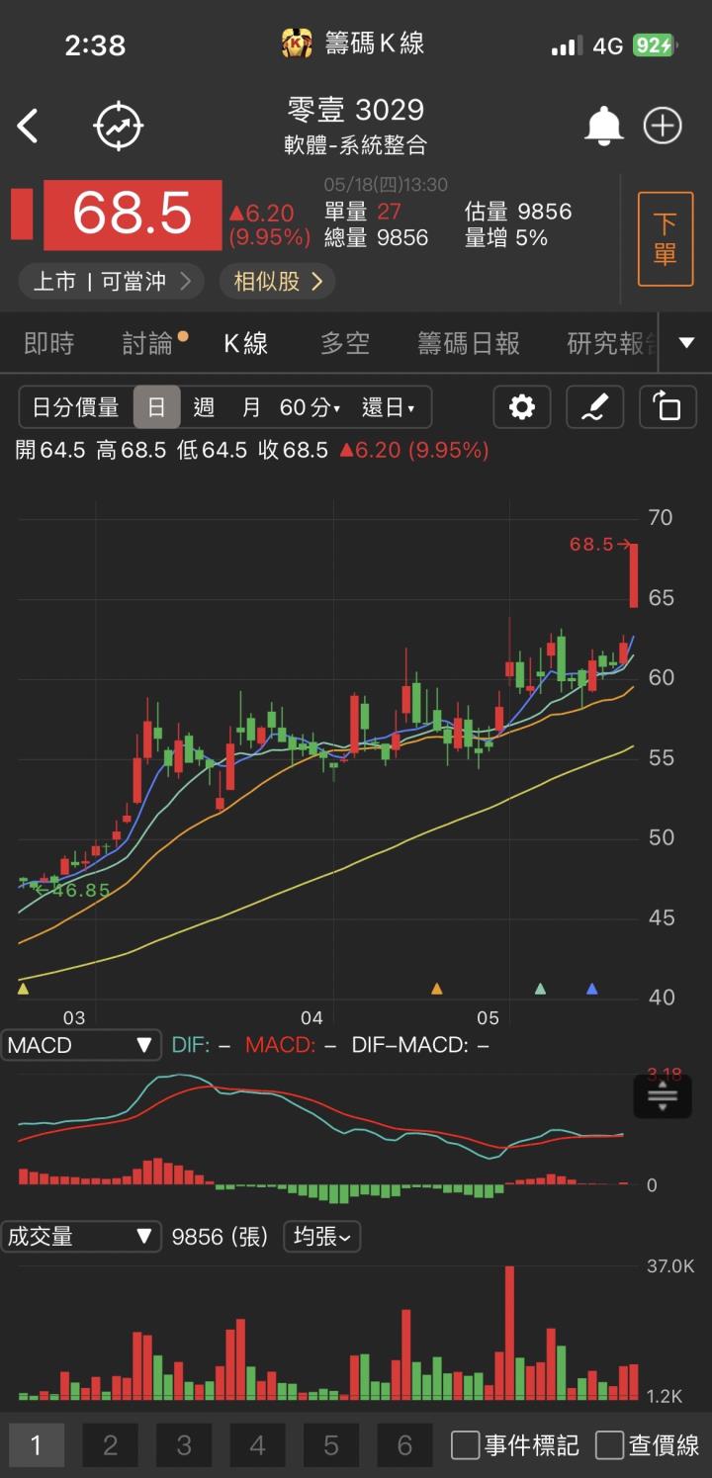Tap the 46.85 low price label
Viewport: 712px width, 1478px height.
click(x=72, y=890)
